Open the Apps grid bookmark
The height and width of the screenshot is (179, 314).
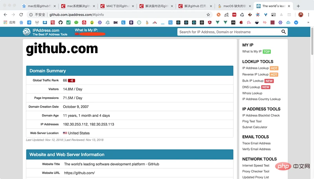coord(5,23)
